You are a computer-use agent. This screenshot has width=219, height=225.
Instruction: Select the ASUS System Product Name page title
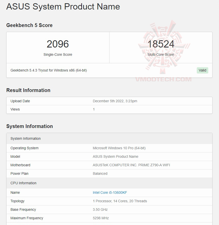63,7
